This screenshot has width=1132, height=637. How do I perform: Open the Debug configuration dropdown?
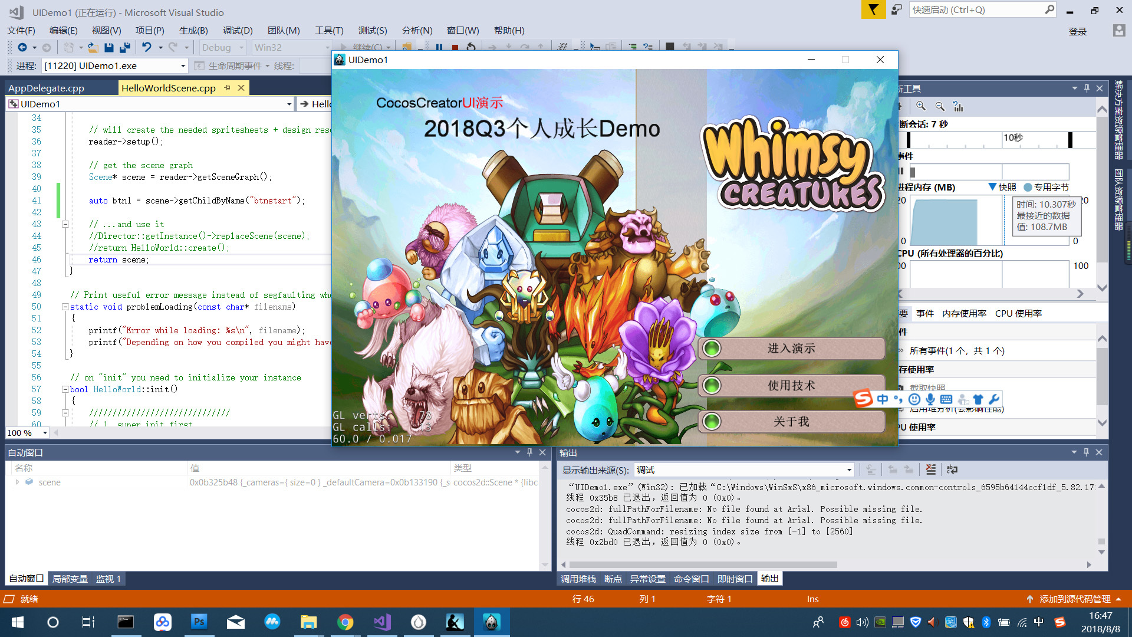pos(241,47)
